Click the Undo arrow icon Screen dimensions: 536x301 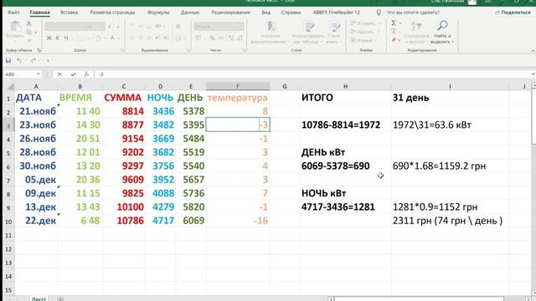(x=19, y=61)
